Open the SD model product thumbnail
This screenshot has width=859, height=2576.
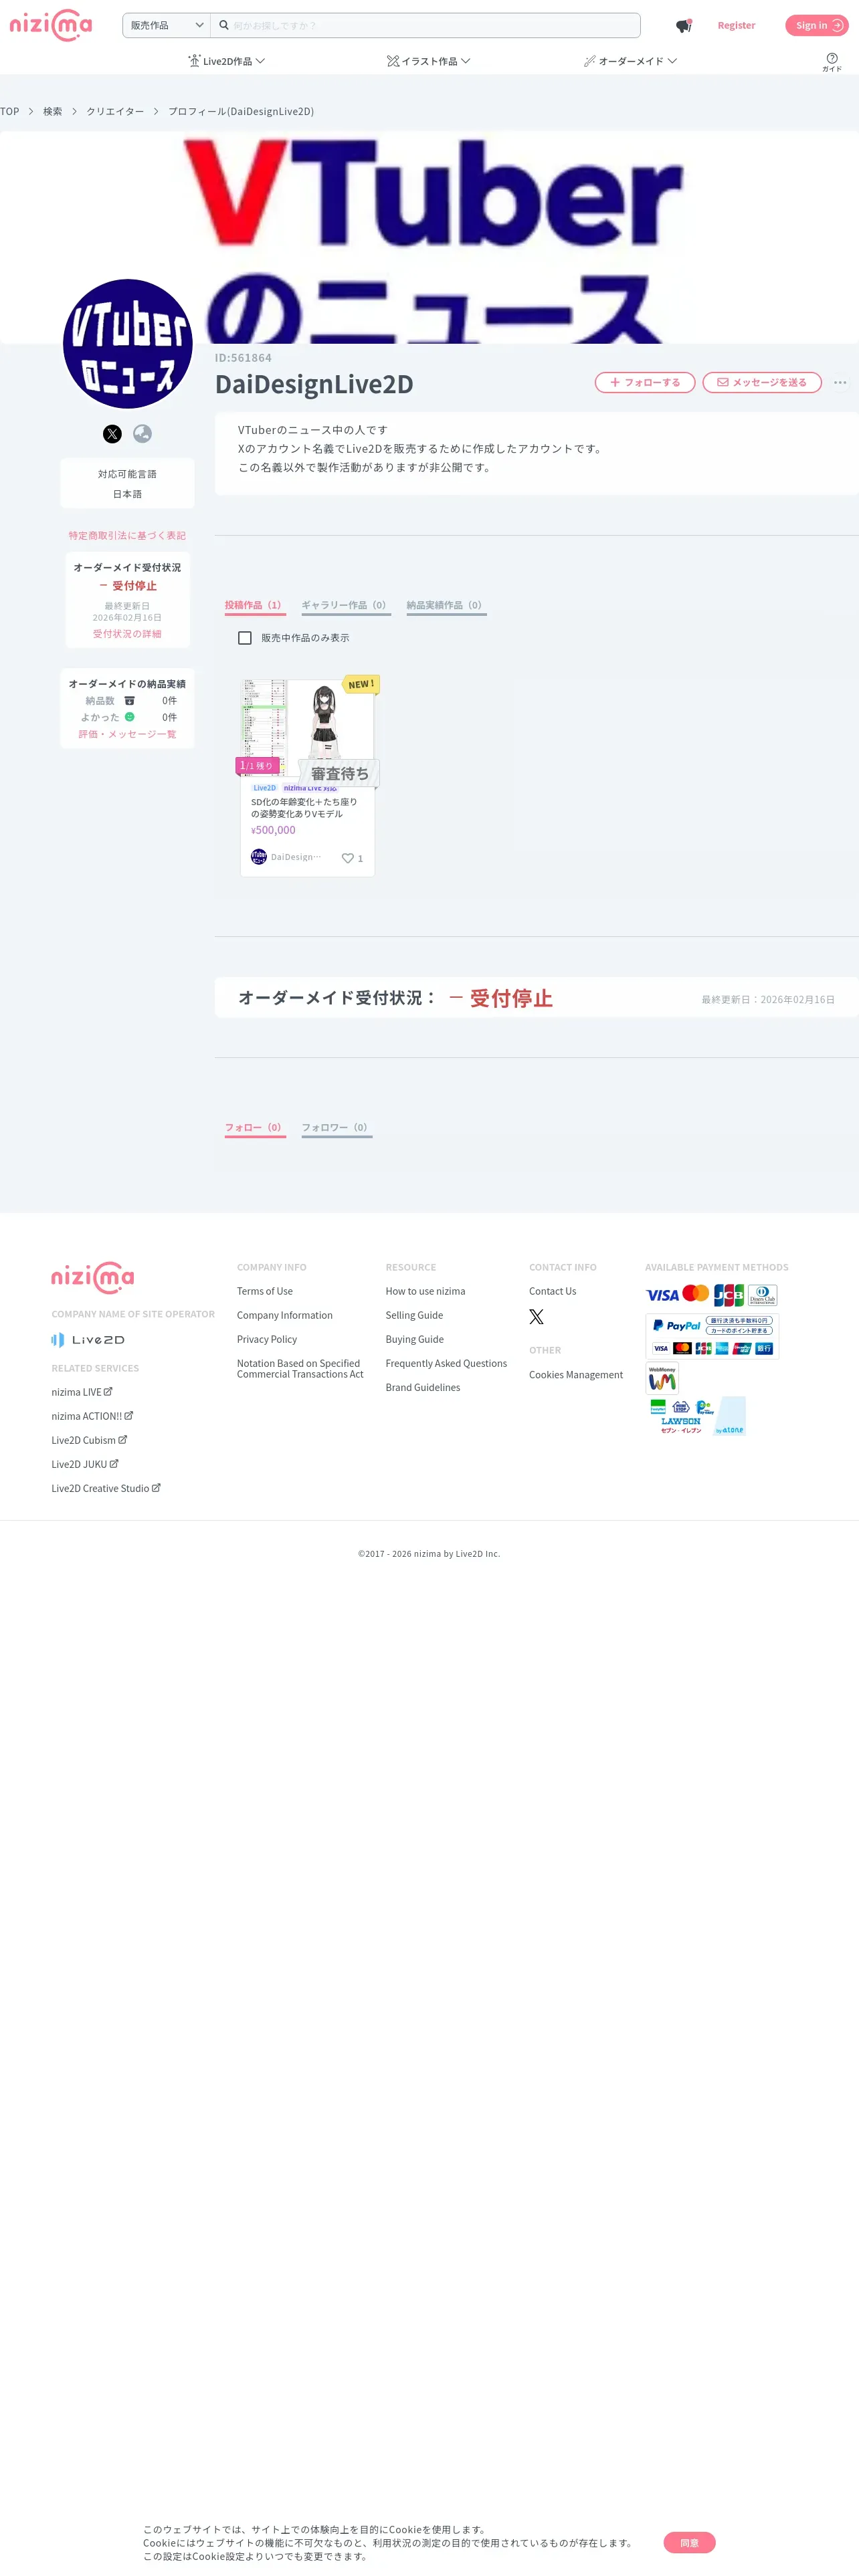(x=308, y=729)
